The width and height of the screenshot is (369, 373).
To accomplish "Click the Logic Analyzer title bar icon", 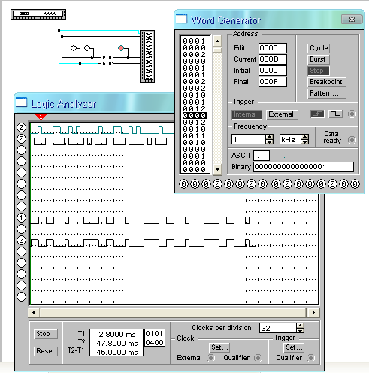I will tap(21, 102).
